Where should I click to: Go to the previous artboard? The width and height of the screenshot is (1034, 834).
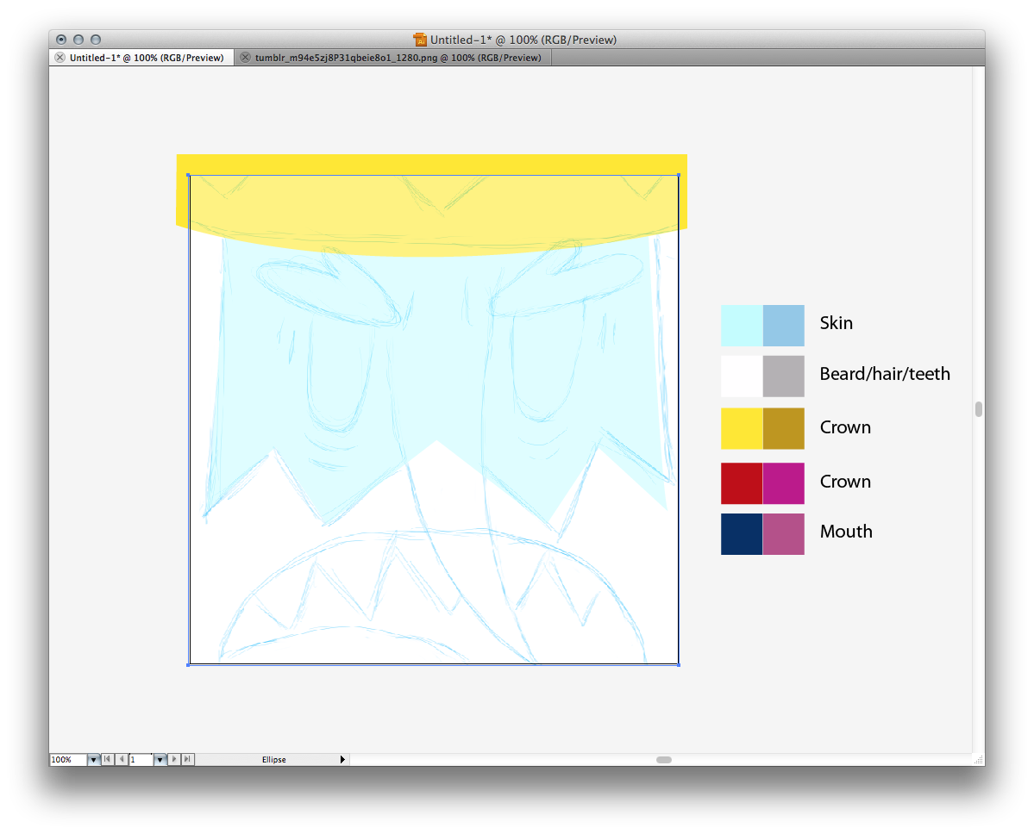(121, 759)
